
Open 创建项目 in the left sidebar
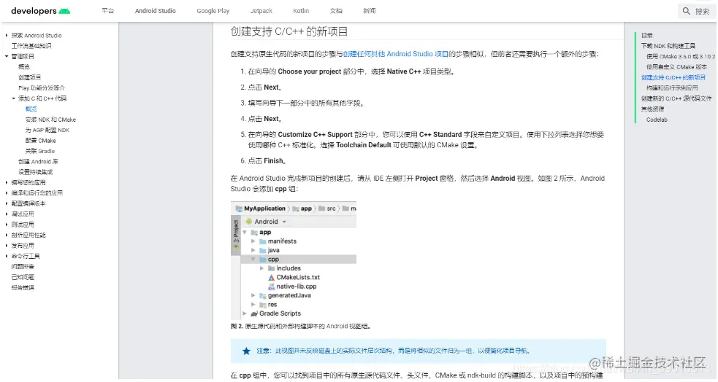[x=29, y=77]
